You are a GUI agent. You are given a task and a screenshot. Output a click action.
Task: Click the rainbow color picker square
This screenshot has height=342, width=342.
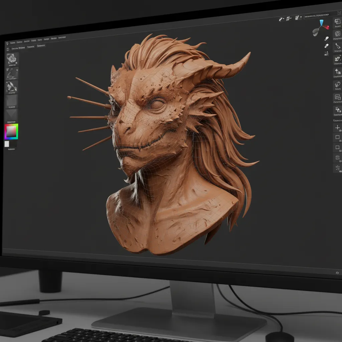click(x=11, y=132)
